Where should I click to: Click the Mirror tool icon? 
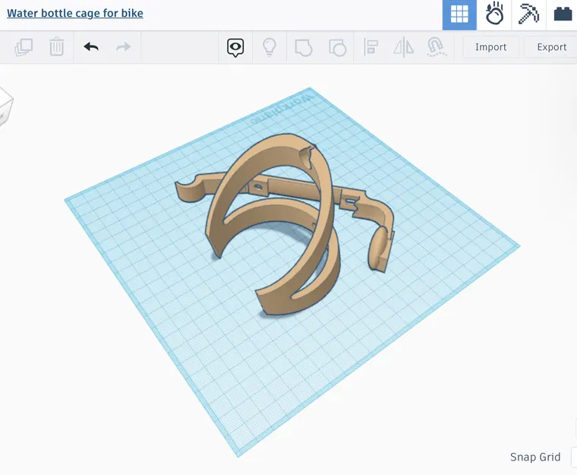[x=404, y=47]
